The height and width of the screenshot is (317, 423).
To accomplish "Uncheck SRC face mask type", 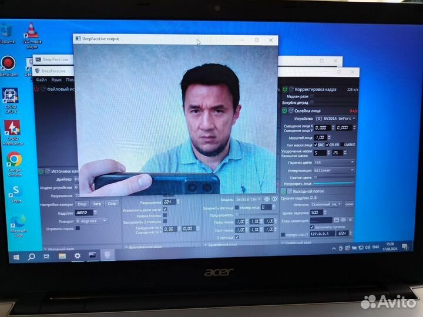I will tap(315, 145).
